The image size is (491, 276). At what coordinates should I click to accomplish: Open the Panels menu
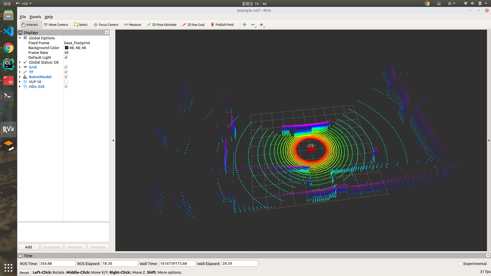35,17
